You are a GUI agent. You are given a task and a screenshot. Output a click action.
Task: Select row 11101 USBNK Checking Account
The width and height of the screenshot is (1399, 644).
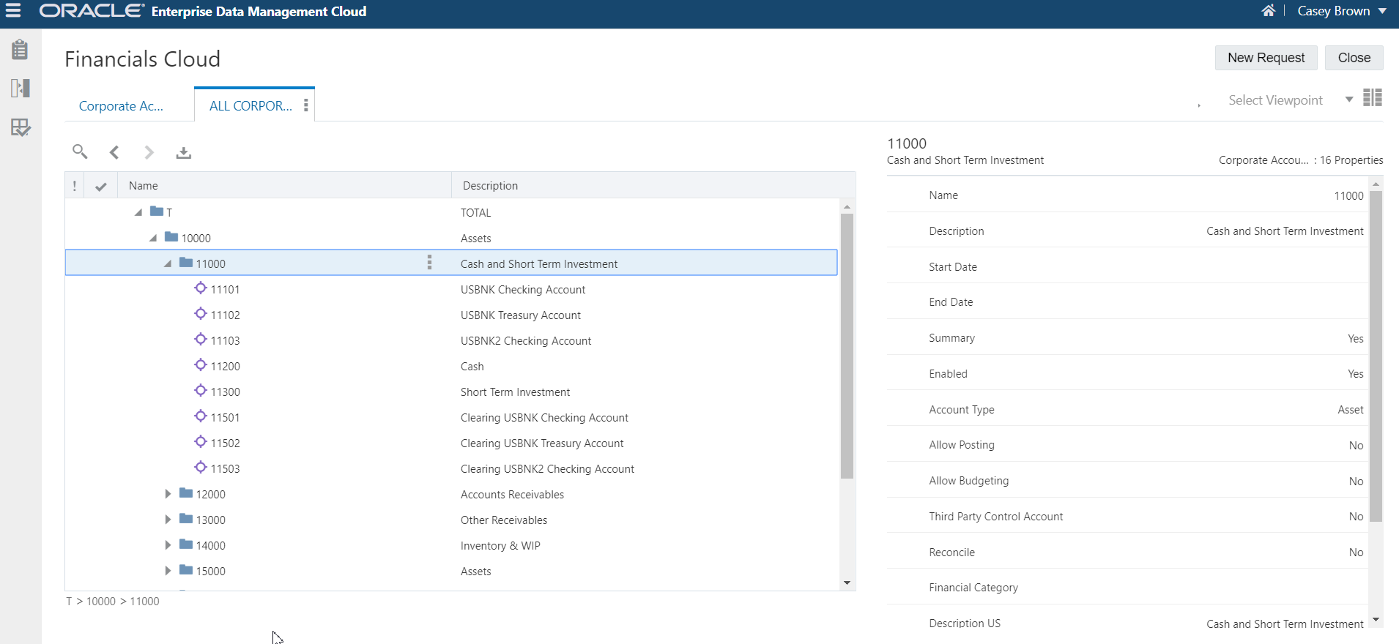pos(451,290)
